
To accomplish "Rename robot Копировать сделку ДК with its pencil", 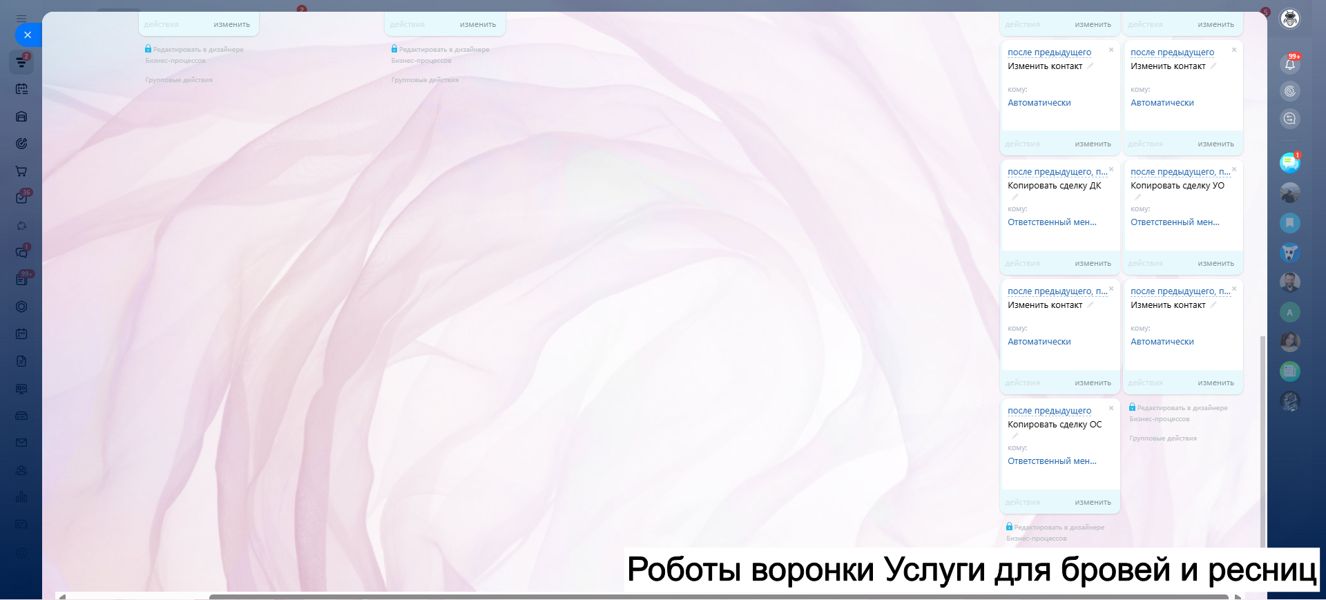I will click(x=1015, y=197).
